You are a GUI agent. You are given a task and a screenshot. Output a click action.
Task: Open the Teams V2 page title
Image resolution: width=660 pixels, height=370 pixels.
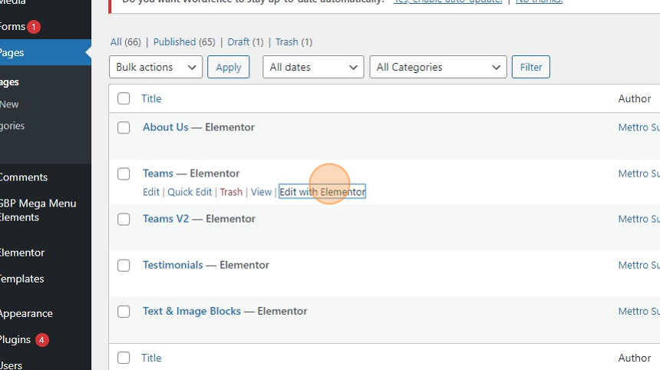(x=166, y=219)
